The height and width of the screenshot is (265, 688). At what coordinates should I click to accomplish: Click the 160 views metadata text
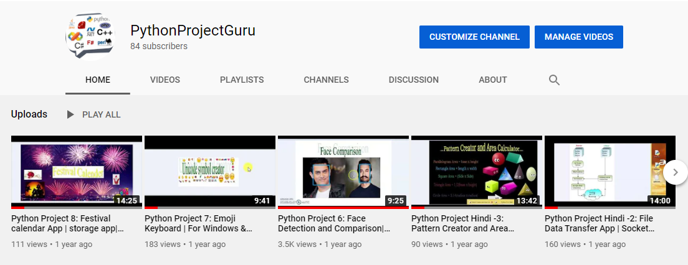pos(563,244)
